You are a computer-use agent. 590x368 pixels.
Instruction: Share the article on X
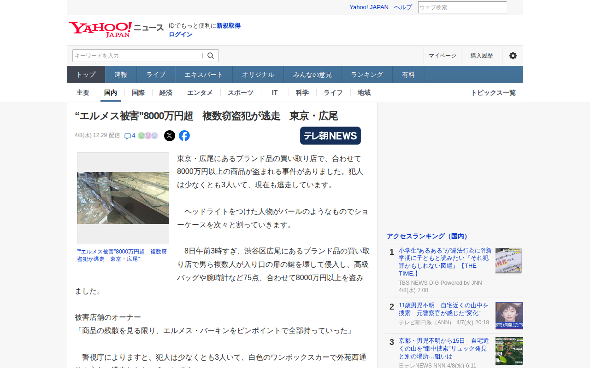pos(170,136)
